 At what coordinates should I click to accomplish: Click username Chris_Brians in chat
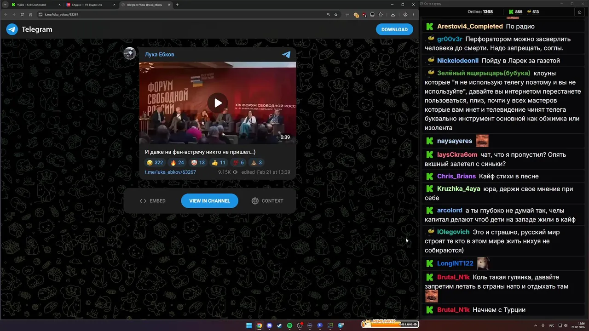click(x=456, y=176)
